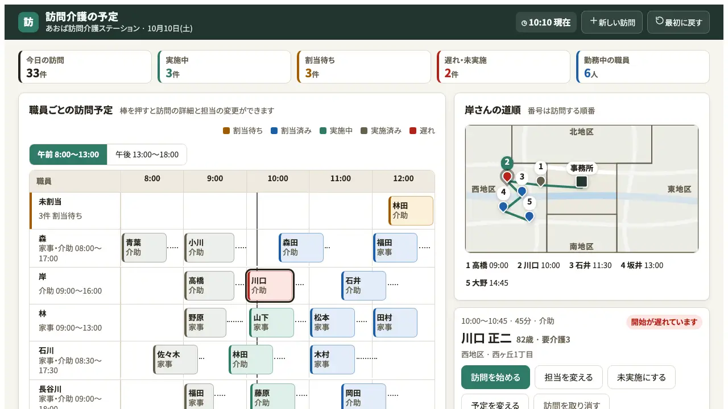Click route stop 5 大野 14:45
The image size is (728, 409).
487,283
